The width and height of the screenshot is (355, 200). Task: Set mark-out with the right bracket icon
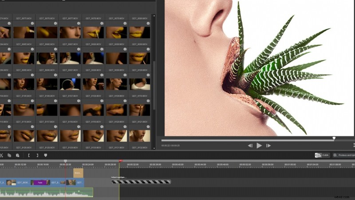click(37, 155)
